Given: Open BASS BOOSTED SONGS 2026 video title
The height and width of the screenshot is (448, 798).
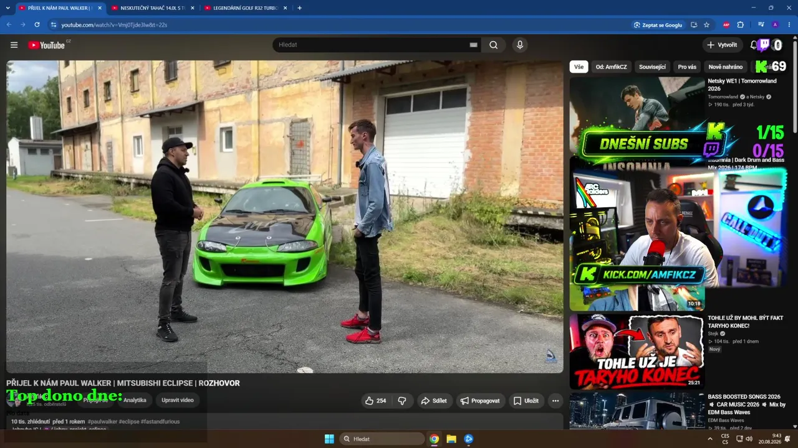Looking at the screenshot, I should [x=746, y=404].
